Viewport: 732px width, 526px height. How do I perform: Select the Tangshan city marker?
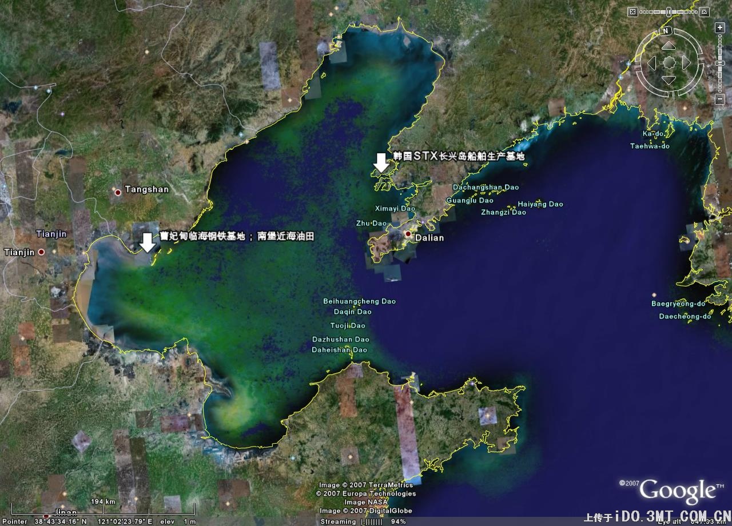tap(118, 193)
